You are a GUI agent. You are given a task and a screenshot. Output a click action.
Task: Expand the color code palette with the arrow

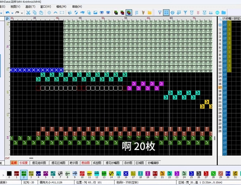click(x=3, y=175)
